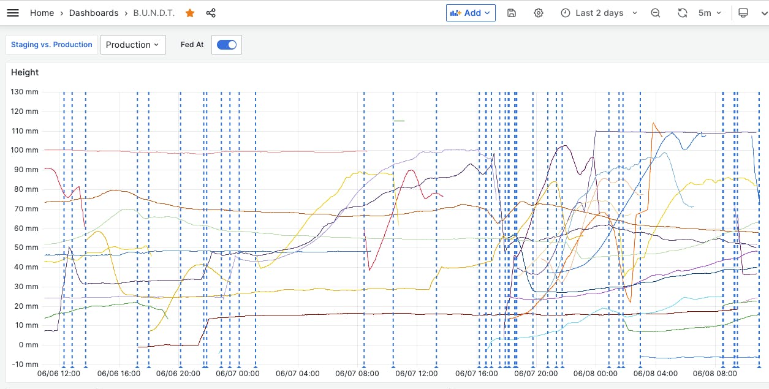The height and width of the screenshot is (389, 769).
Task: Click annotation marker nearest 06/07 08:00
Action: point(364,366)
